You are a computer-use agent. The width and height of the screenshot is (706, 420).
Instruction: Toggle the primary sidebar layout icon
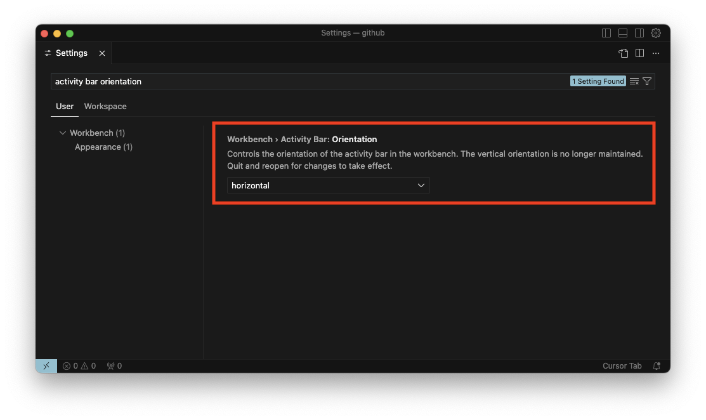tap(606, 33)
